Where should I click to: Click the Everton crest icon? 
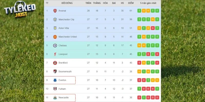coord(55,80)
